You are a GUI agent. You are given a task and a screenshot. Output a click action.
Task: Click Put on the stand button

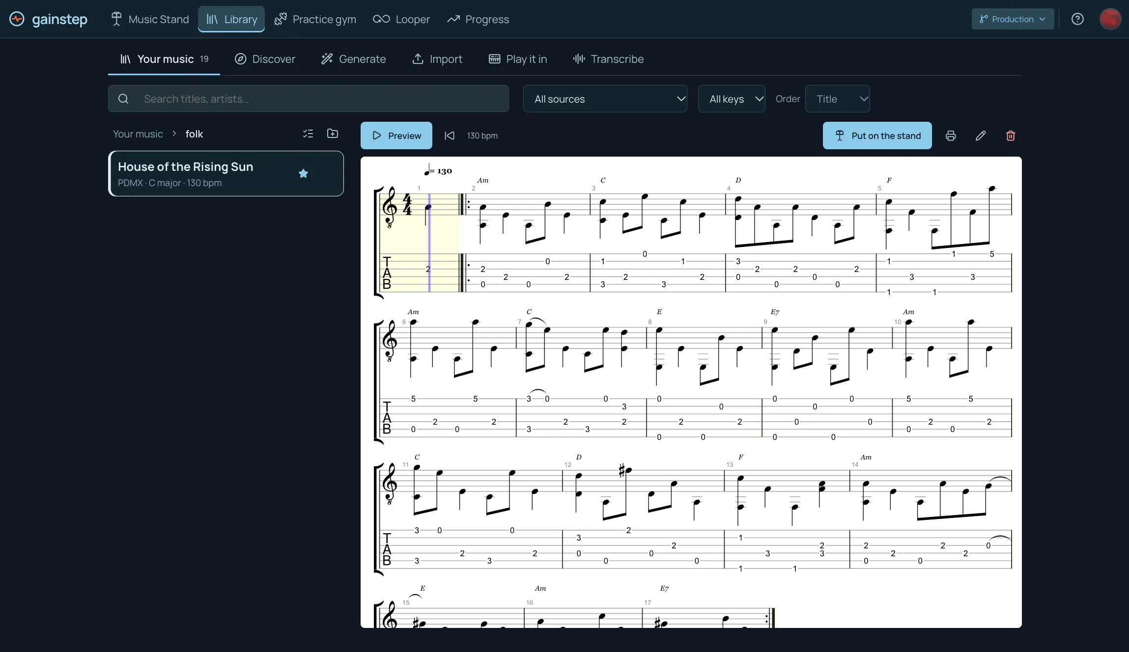877,136
